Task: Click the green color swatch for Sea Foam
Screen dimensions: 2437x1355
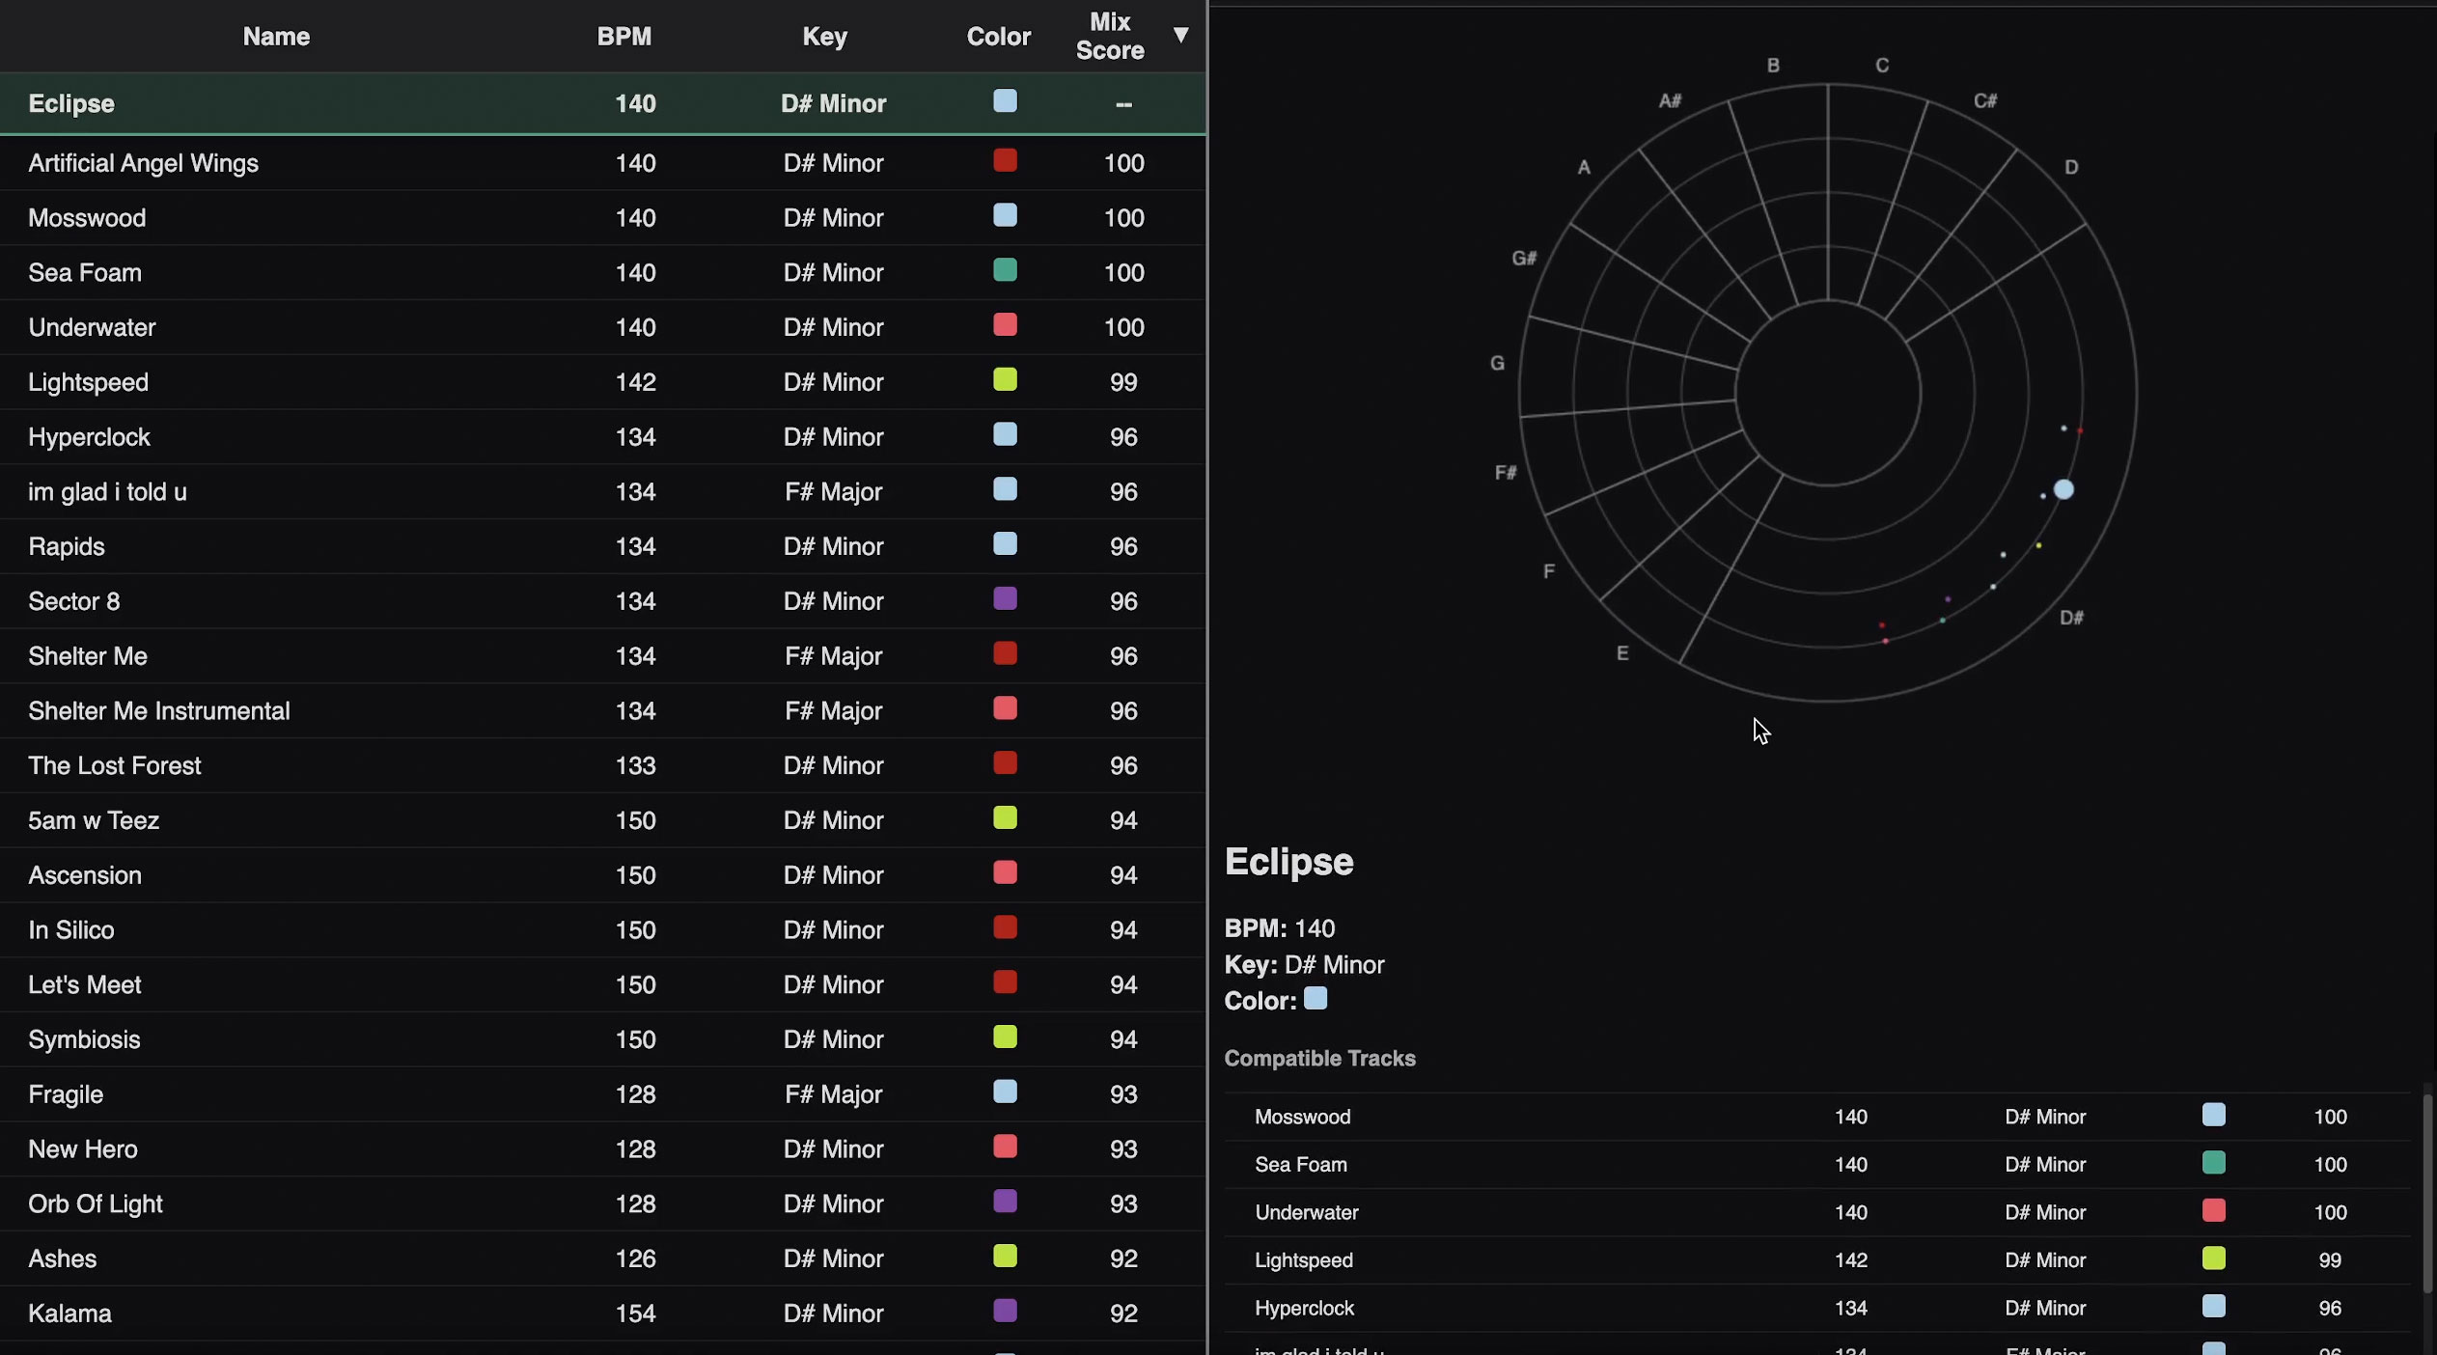Action: pyautogui.click(x=1005, y=270)
